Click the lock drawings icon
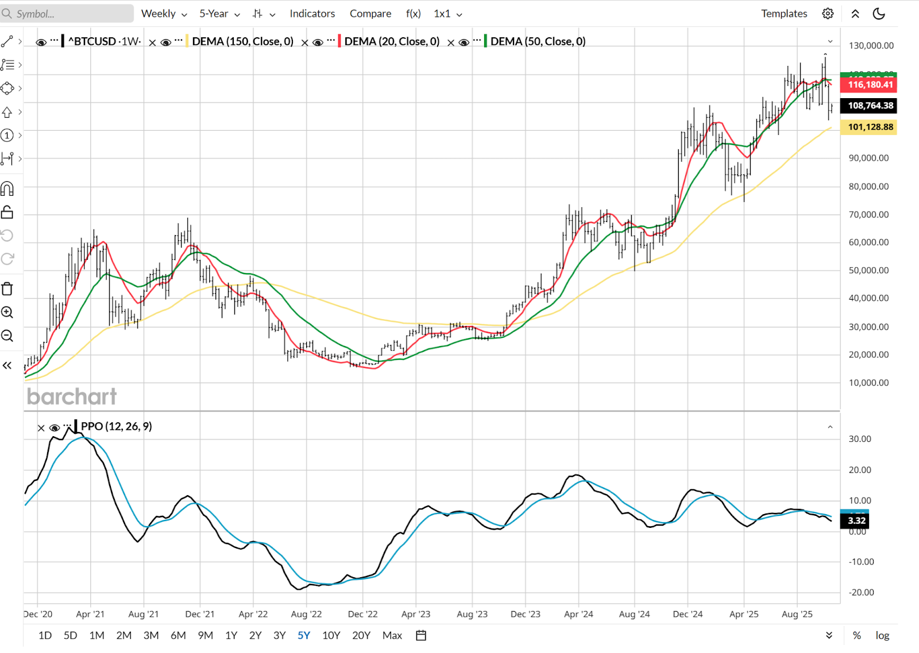Screen dimensions: 919x653 7,212
